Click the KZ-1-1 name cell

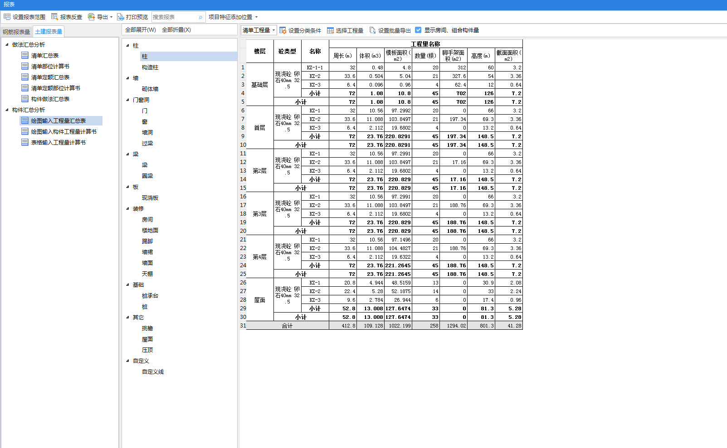tap(315, 67)
